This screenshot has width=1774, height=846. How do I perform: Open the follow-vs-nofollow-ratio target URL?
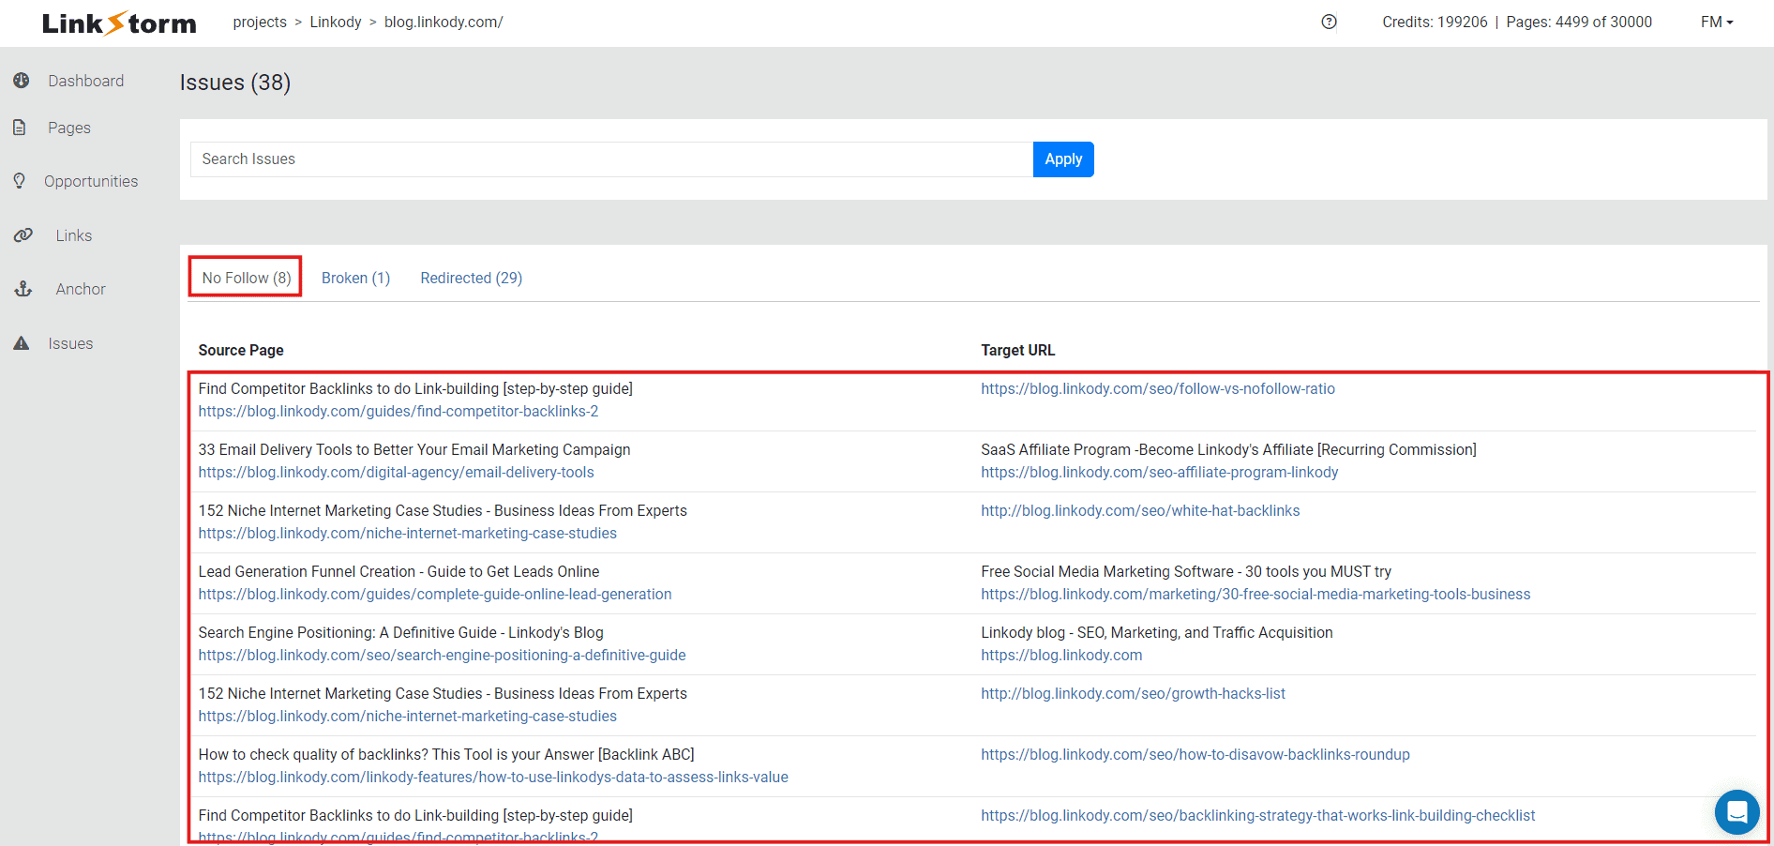[x=1157, y=388]
